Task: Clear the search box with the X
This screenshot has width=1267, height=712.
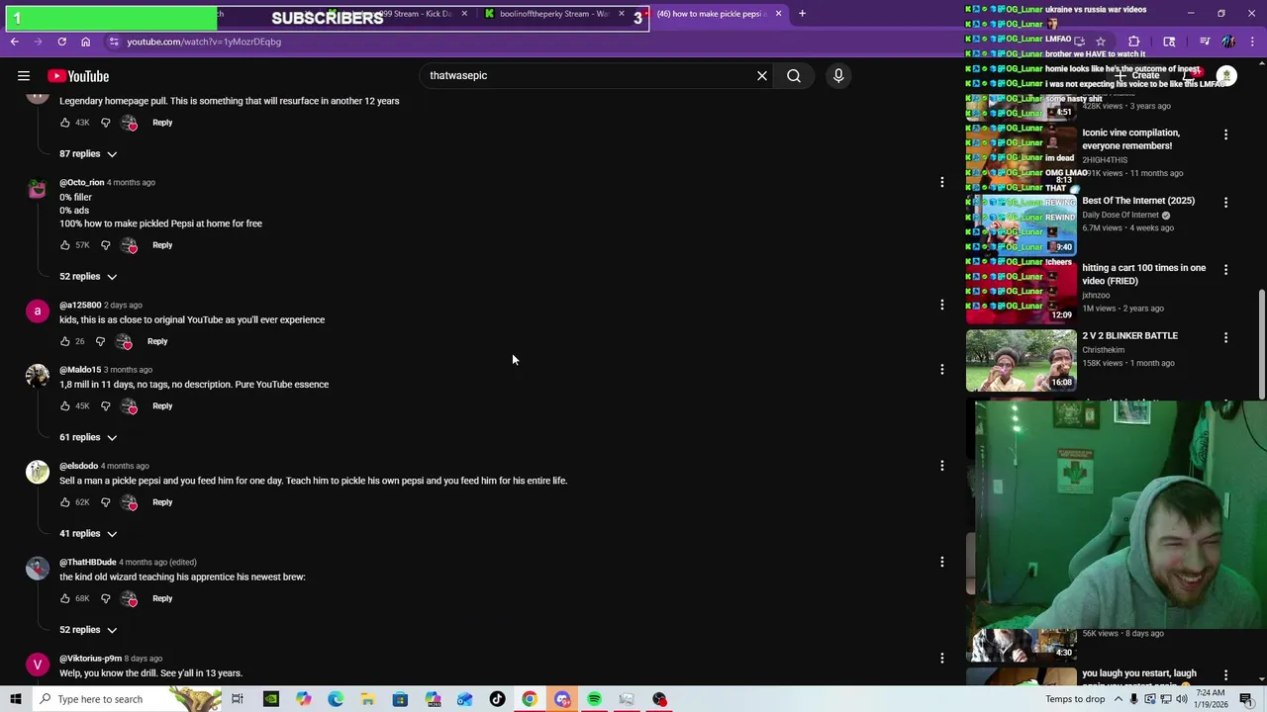Action: tap(762, 75)
